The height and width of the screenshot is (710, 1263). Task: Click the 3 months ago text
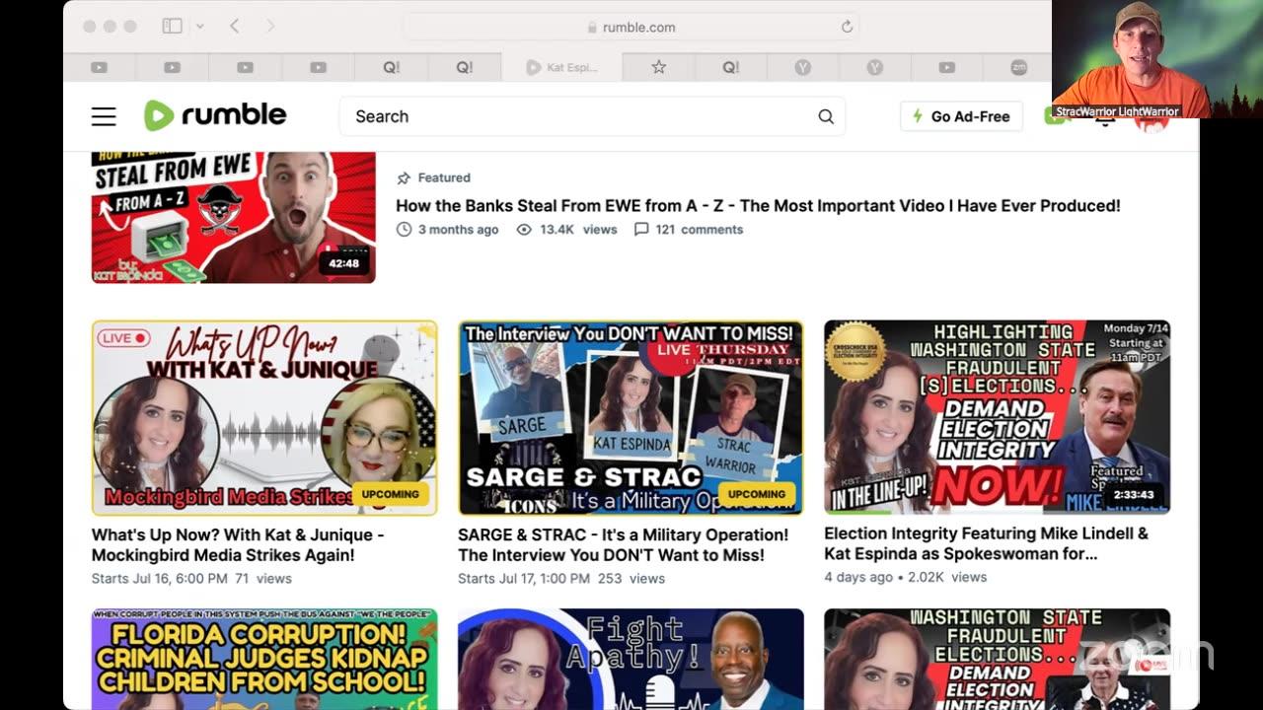point(458,230)
